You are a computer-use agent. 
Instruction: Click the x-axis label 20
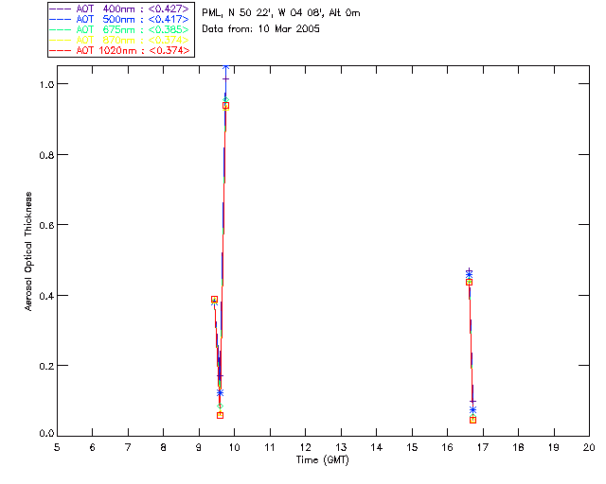click(589, 447)
